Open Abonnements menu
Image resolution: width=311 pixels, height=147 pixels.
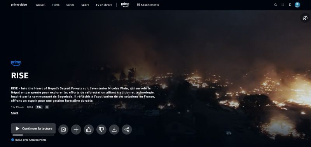(148, 5)
